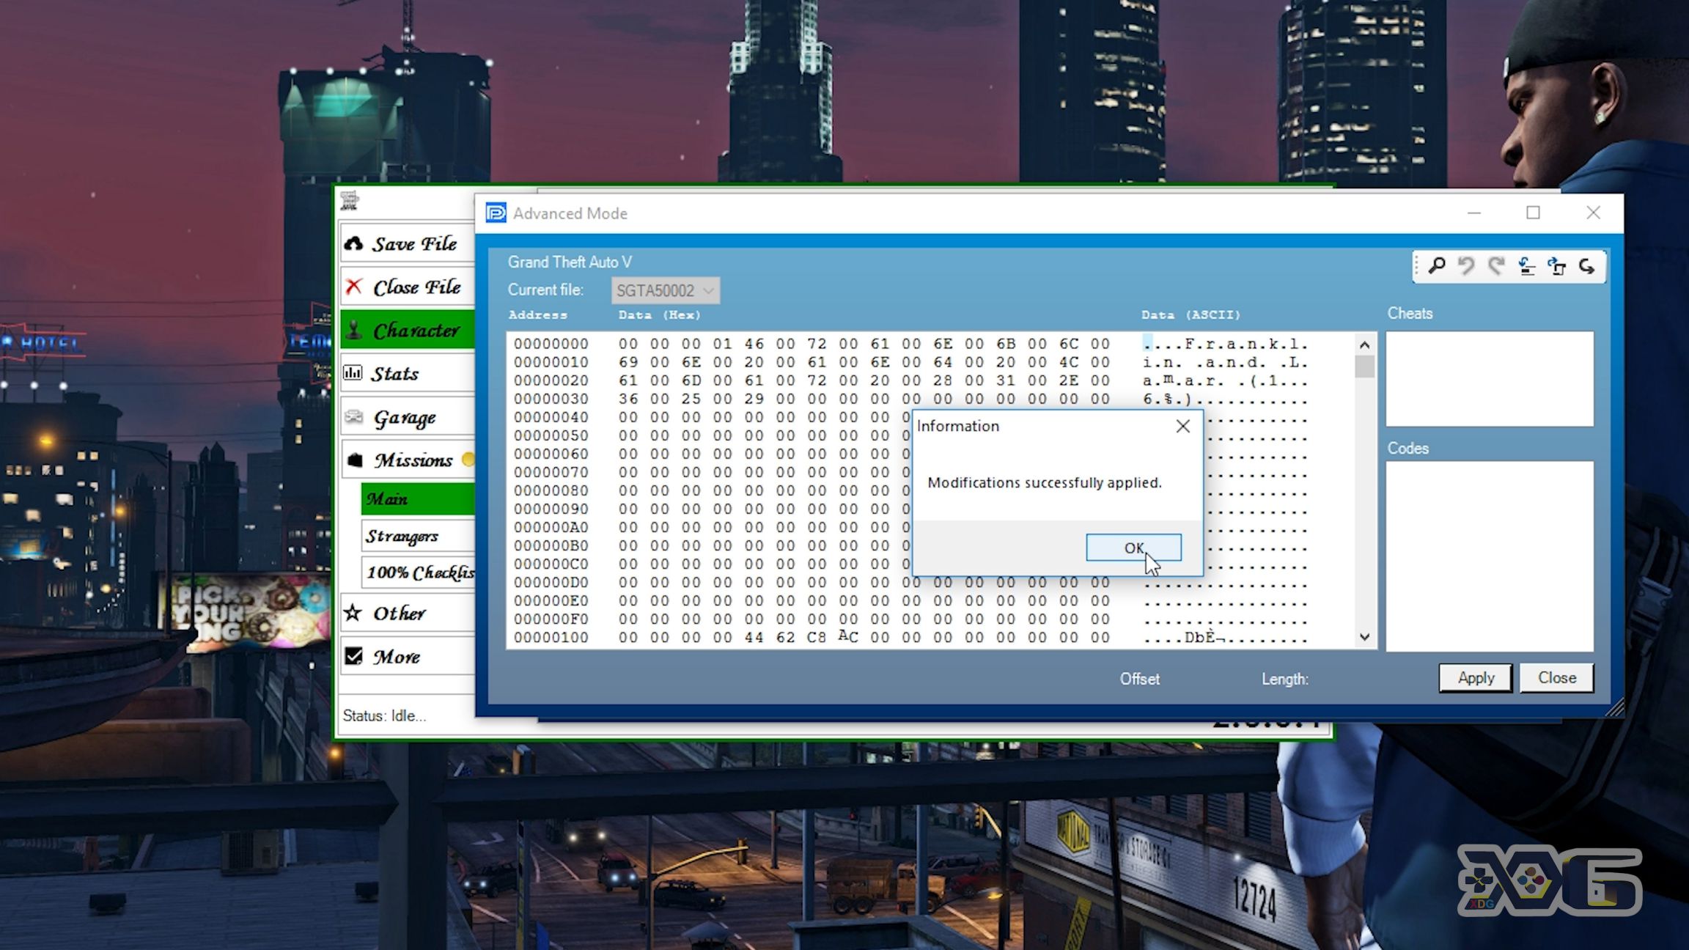Select the Close File menu item
This screenshot has height=950, width=1689.
[408, 287]
